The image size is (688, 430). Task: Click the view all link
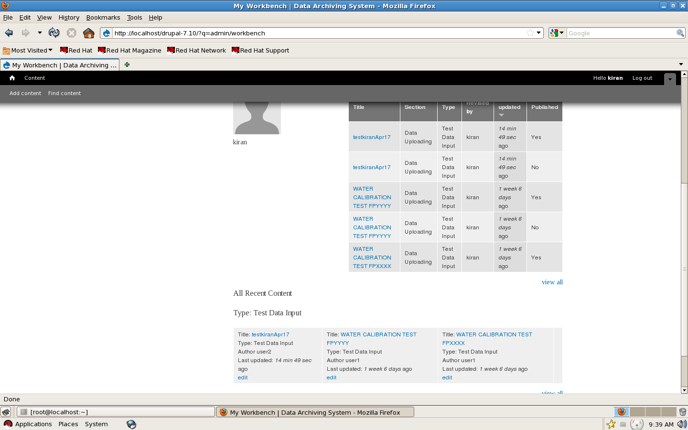(x=552, y=282)
